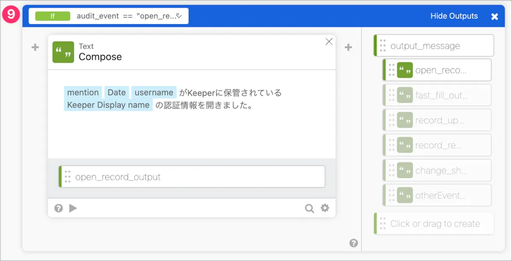Screen dimensions: 512x261
Task: Click the help icon at branch bottom
Action: (353, 243)
